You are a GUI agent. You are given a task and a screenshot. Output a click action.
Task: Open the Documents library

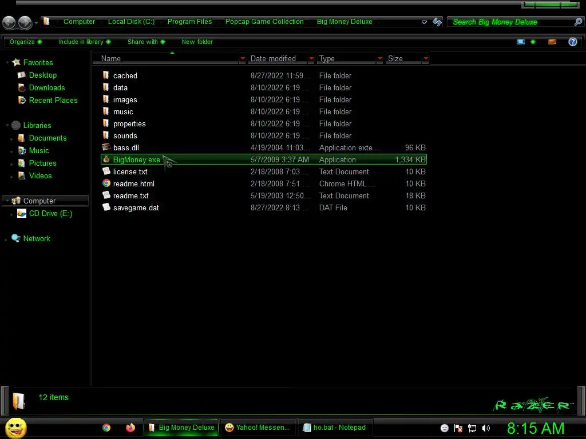tap(47, 138)
